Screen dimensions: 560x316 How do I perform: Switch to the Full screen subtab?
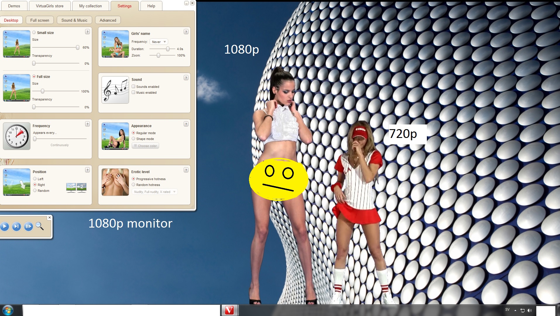tap(40, 20)
